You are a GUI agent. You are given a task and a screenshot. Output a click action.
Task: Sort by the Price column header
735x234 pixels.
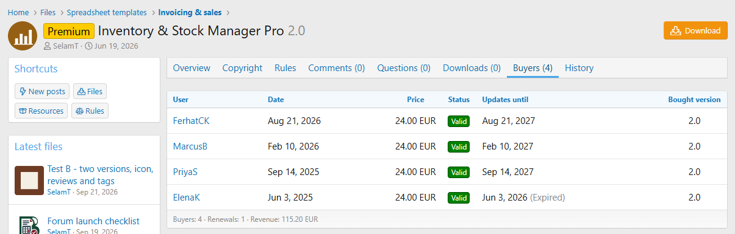[x=415, y=100]
